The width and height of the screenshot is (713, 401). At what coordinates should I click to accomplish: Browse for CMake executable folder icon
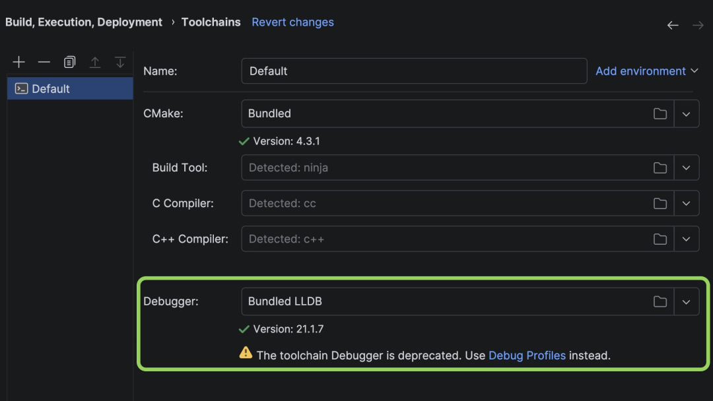coord(660,113)
